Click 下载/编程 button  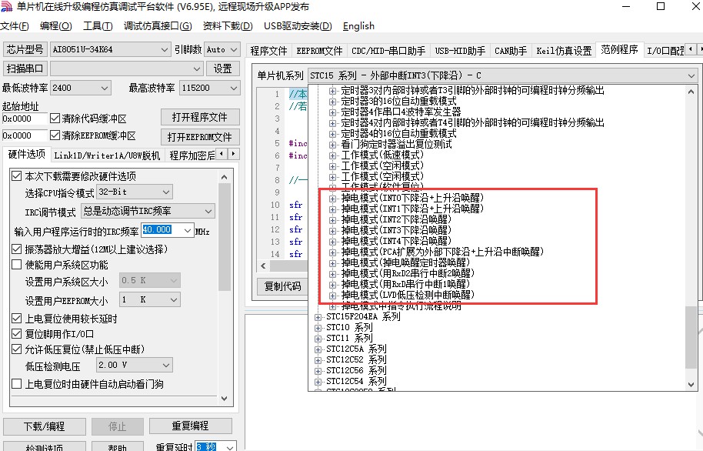45,426
